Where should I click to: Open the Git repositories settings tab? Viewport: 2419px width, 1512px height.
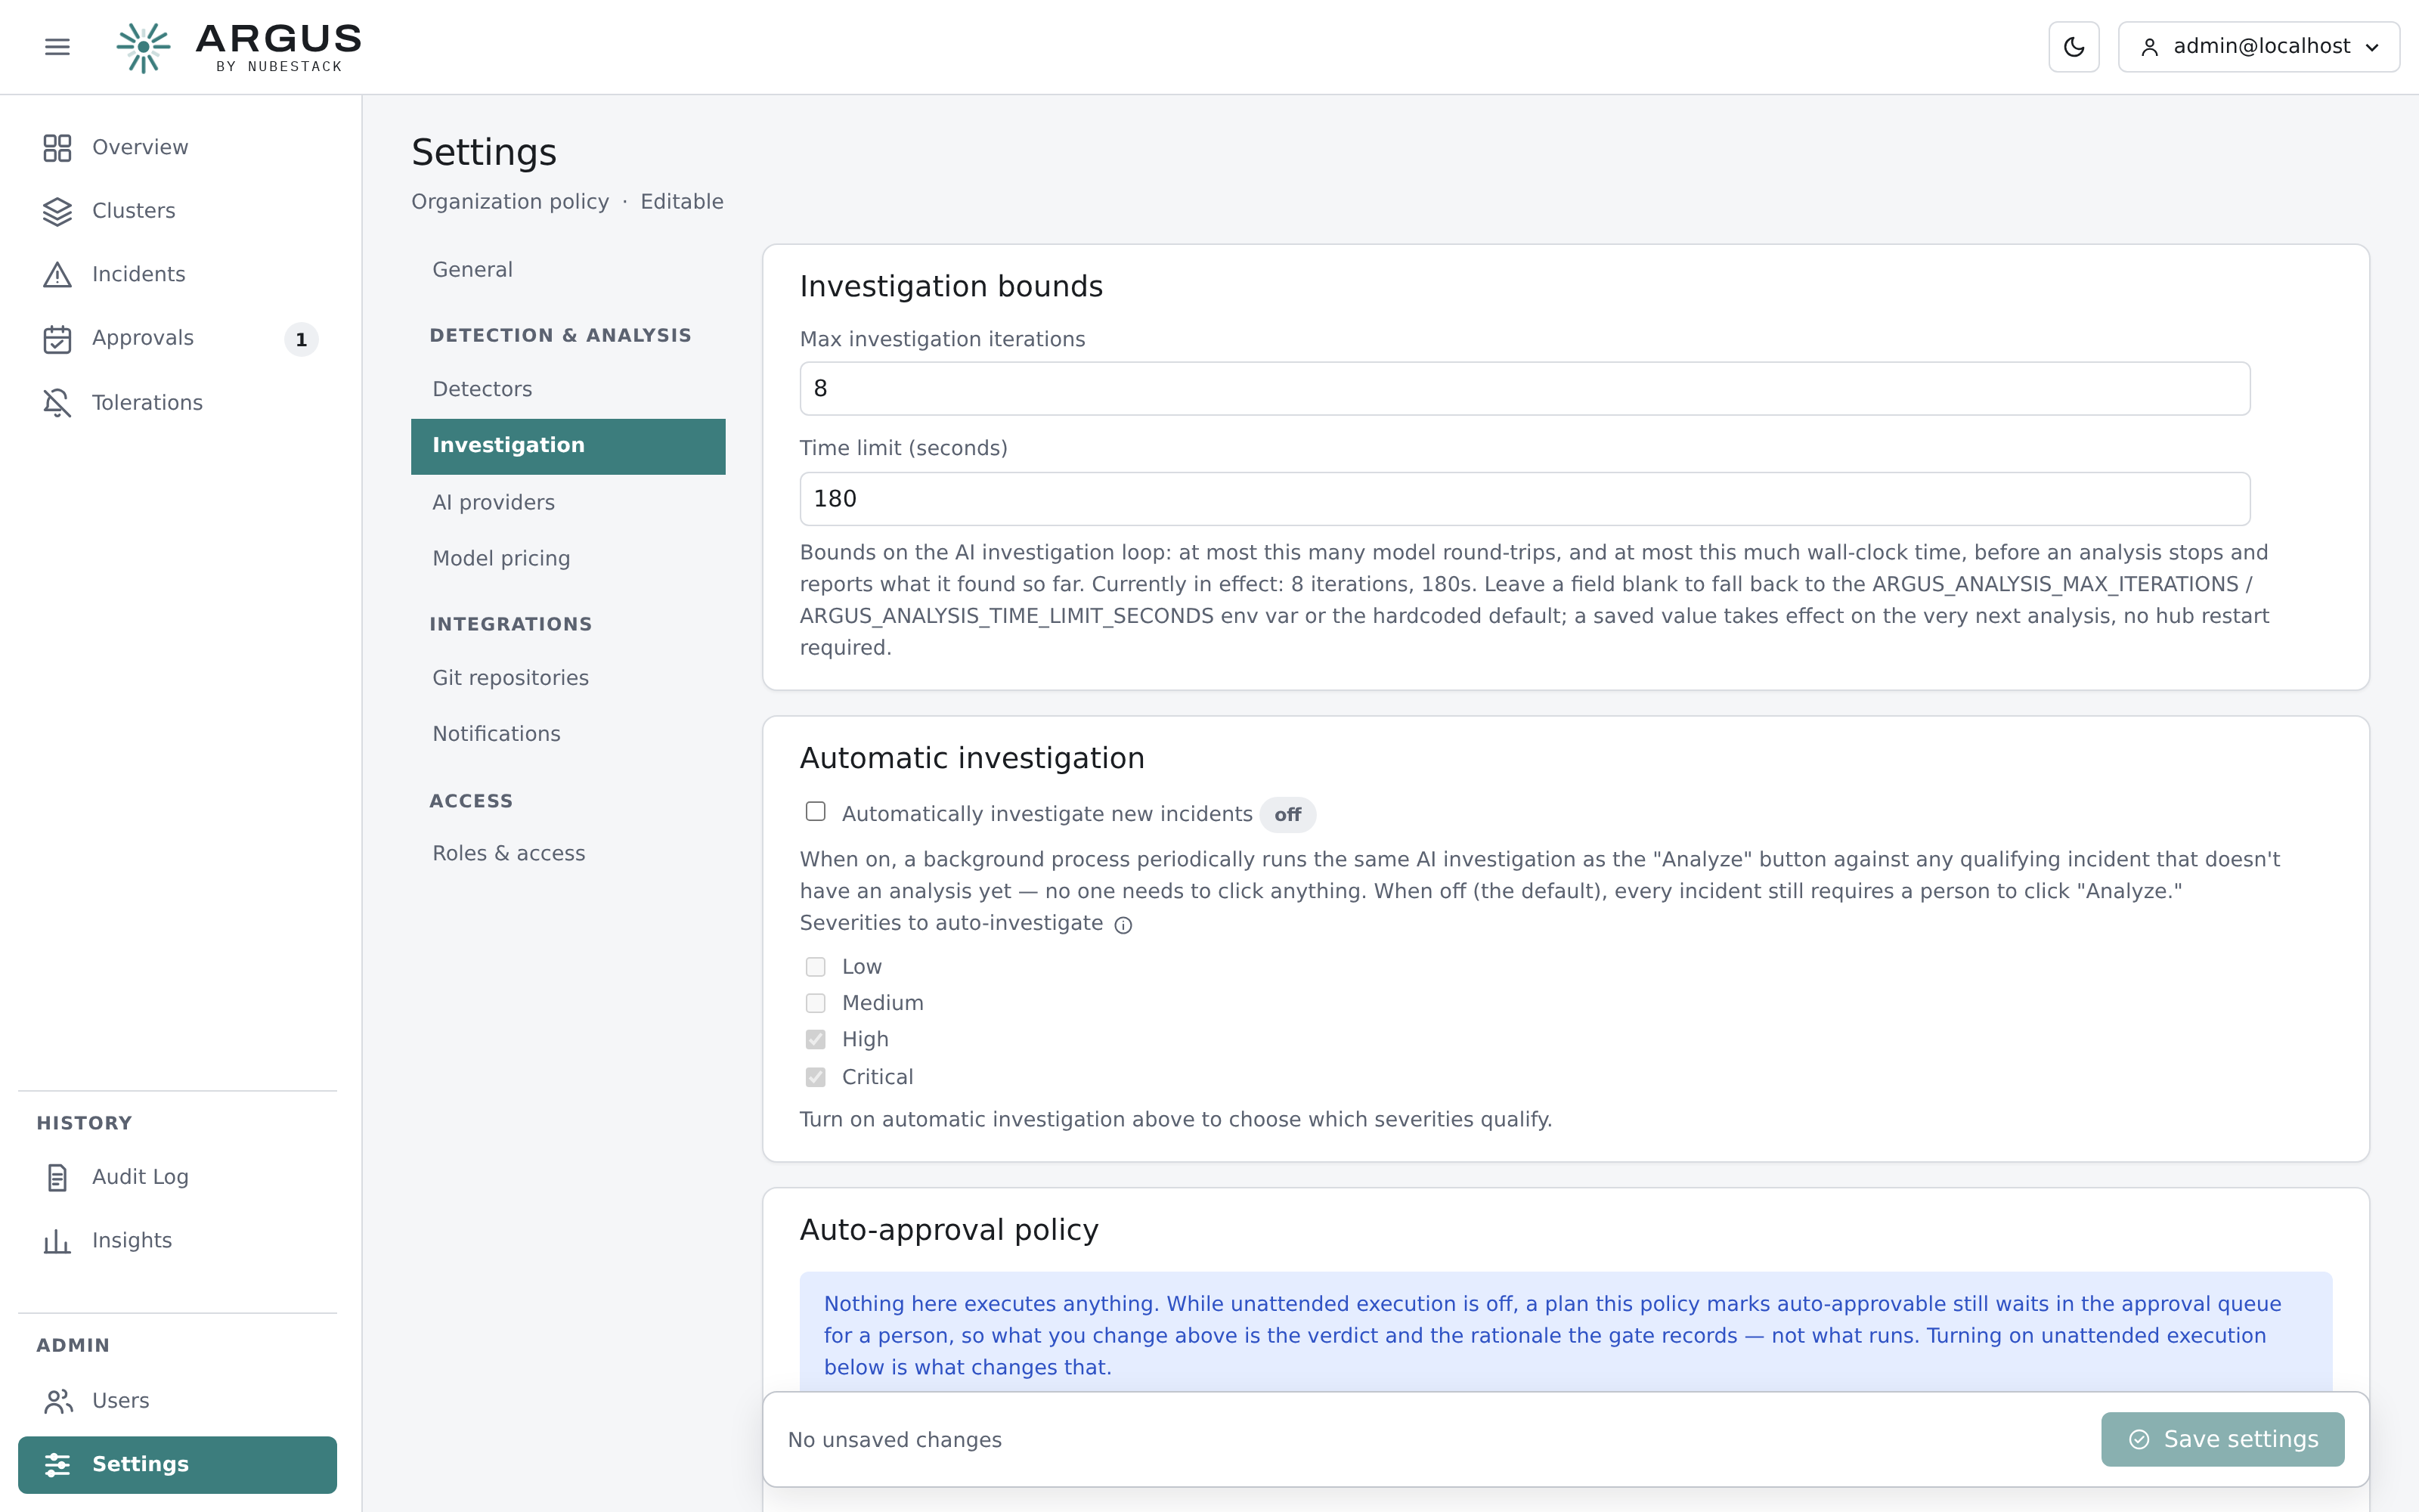(568, 678)
